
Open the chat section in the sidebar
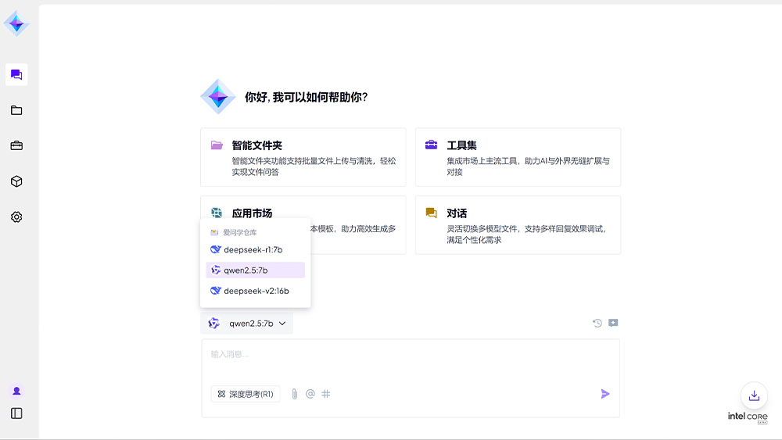(16, 75)
